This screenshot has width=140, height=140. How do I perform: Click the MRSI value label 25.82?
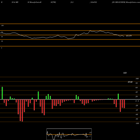point(130,82)
